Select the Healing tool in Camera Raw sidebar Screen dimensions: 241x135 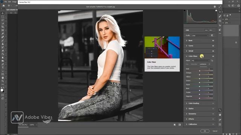220,16
